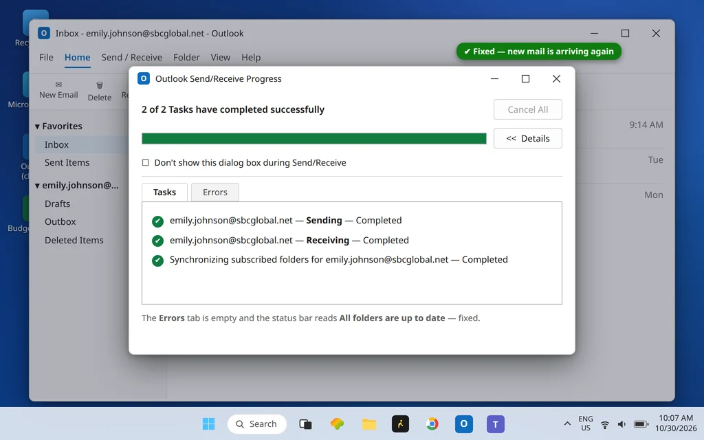The image size is (704, 440).
Task: Open the Windows Start menu
Action: tap(208, 423)
